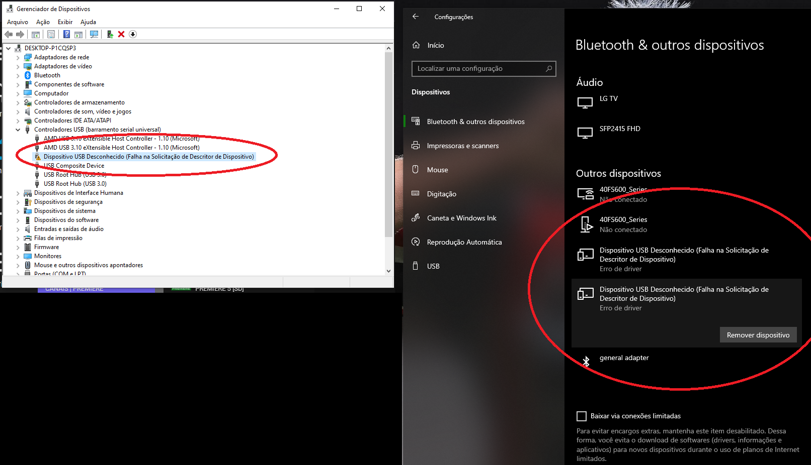The image size is (811, 465).
Task: Click Show/Hide action pane toolbar icon
Action: point(78,34)
